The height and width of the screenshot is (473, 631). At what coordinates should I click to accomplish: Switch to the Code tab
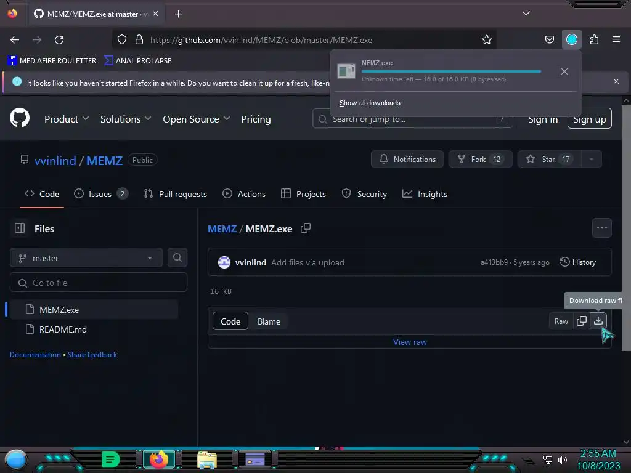tap(42, 194)
